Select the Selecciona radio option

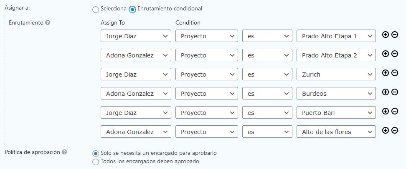tap(96, 9)
